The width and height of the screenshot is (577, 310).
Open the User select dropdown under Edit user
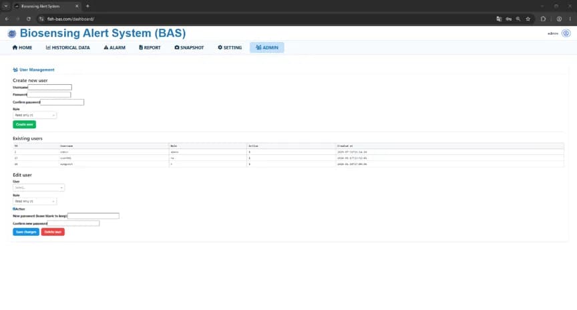pos(39,187)
